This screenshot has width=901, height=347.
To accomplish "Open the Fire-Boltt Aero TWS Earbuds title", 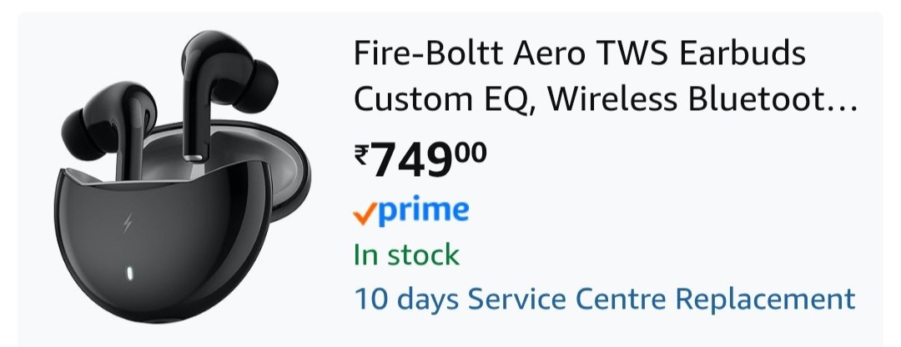I will [580, 56].
